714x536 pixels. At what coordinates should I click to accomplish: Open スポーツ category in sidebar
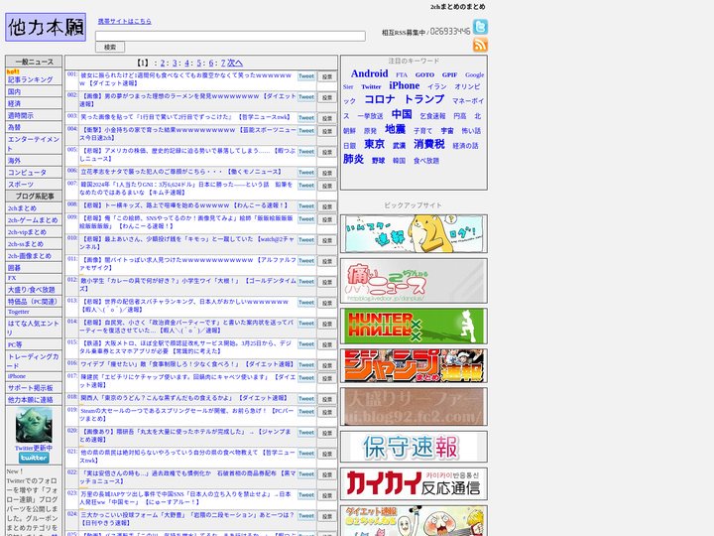point(21,185)
